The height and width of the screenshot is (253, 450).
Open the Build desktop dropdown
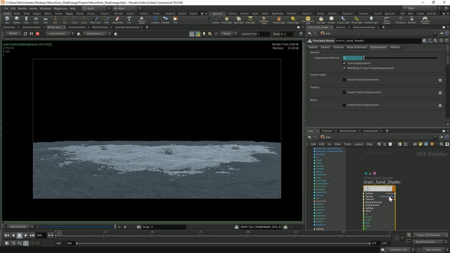click(x=96, y=8)
